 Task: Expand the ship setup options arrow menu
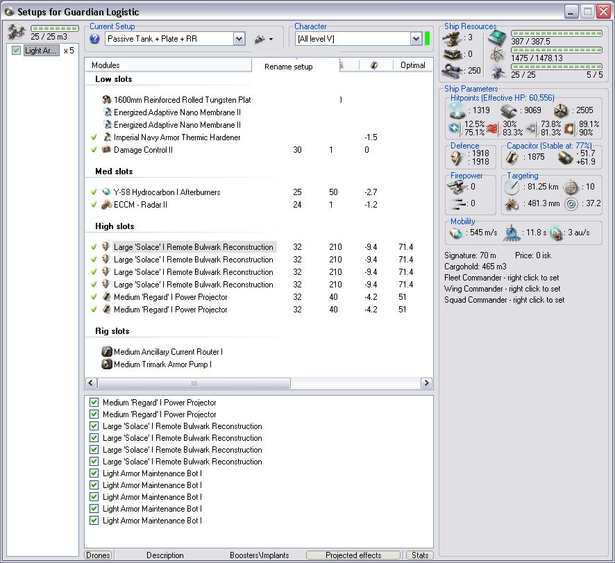tap(271, 39)
